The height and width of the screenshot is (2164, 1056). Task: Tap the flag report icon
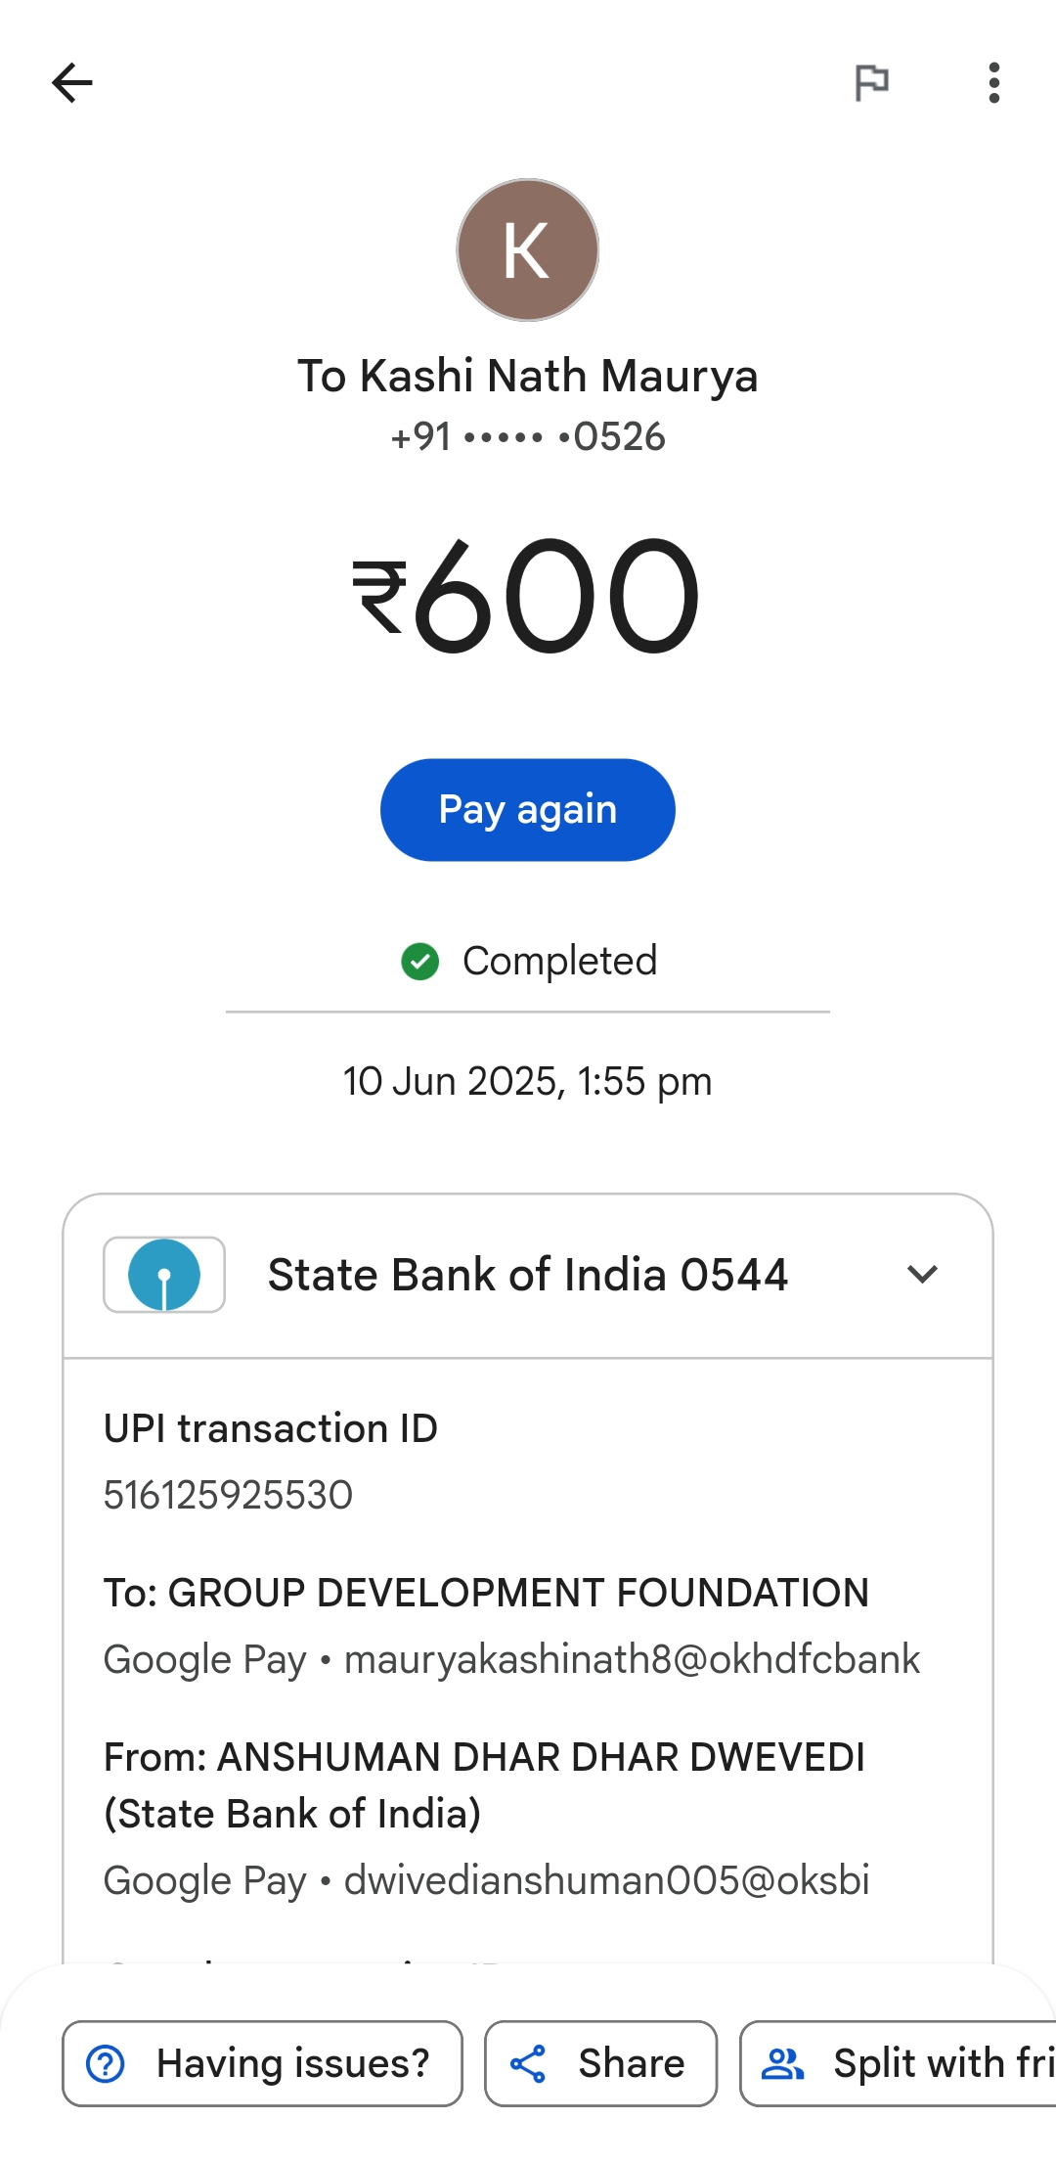(x=871, y=83)
